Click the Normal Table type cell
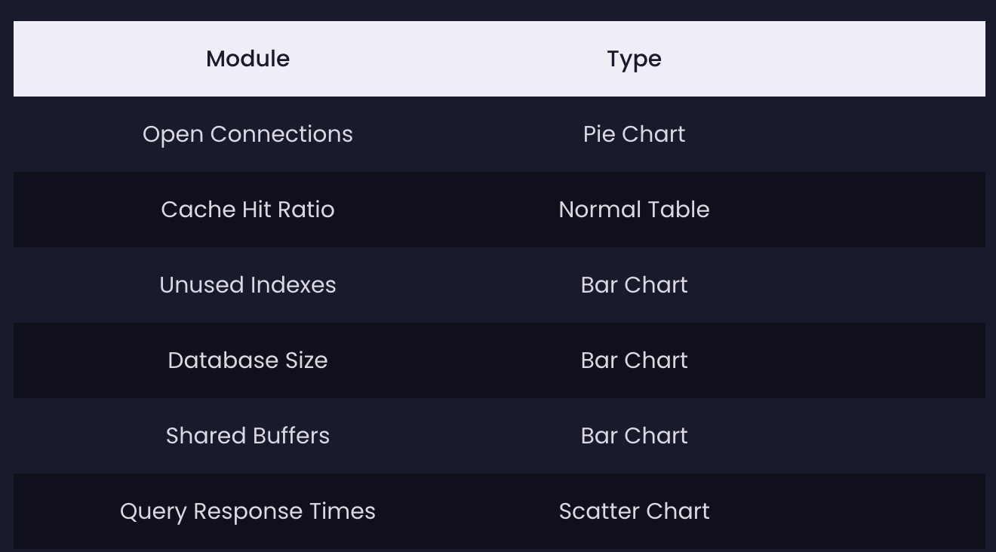 point(634,210)
